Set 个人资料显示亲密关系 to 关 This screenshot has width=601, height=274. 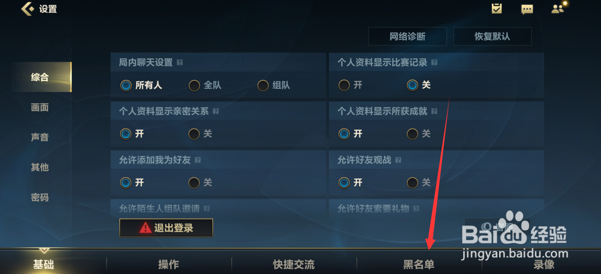(200, 134)
